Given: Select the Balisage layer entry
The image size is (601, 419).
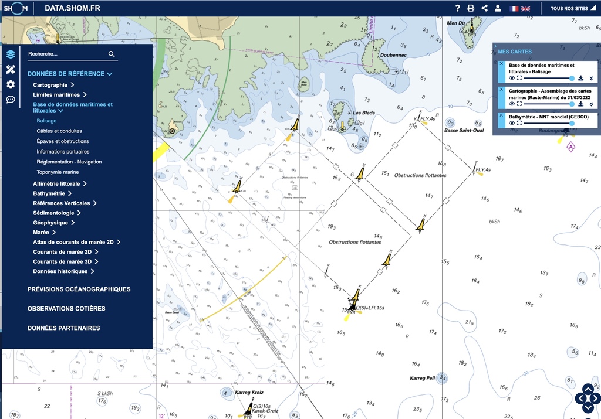Looking at the screenshot, I should [x=47, y=121].
